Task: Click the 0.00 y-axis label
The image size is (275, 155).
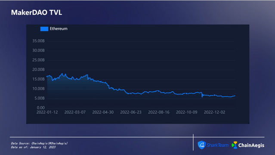Action: point(41,108)
